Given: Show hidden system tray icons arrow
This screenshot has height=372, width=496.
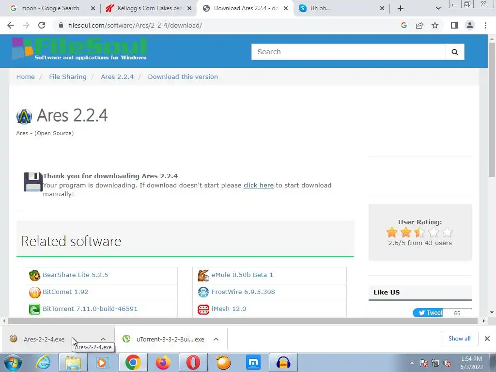Looking at the screenshot, I should 412,363.
